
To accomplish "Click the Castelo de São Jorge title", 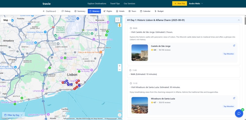I will [x=161, y=46].
